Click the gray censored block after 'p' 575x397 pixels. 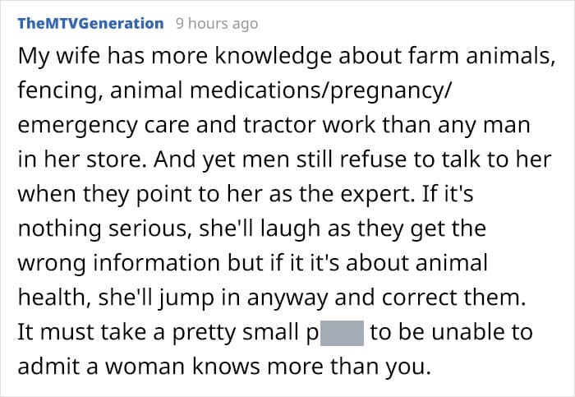click(342, 333)
